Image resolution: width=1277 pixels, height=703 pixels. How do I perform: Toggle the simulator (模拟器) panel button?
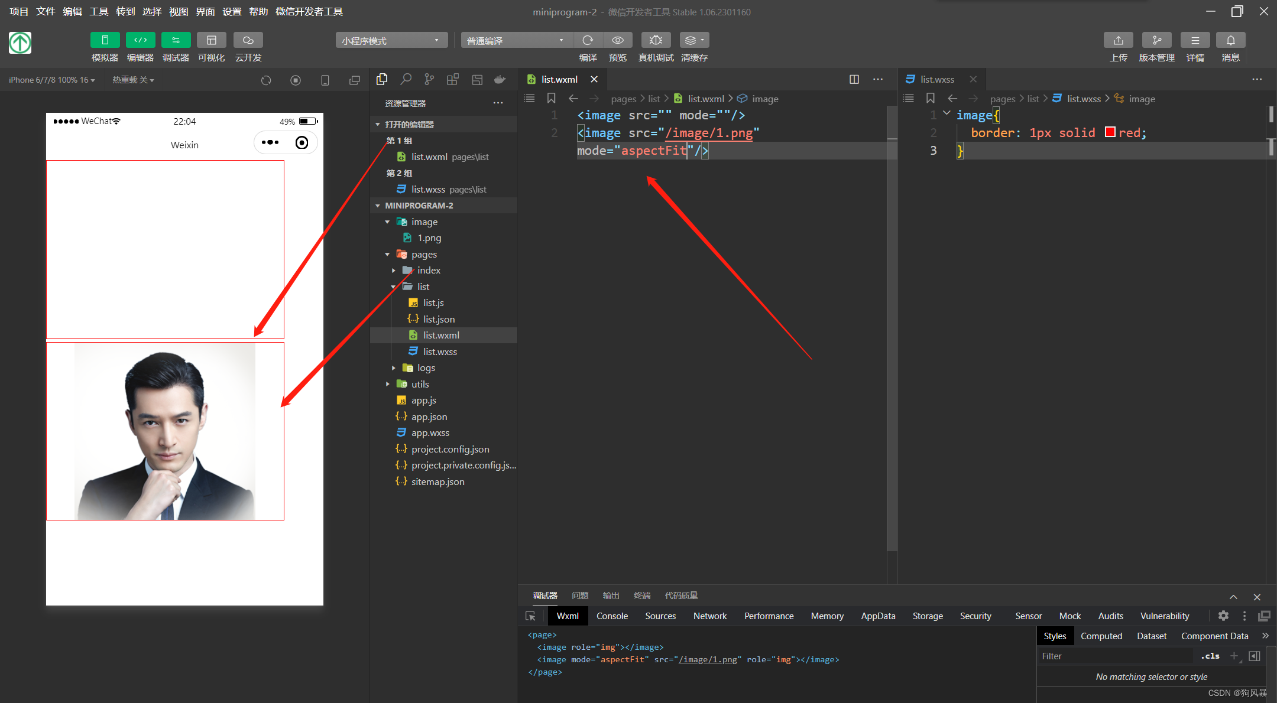point(105,40)
